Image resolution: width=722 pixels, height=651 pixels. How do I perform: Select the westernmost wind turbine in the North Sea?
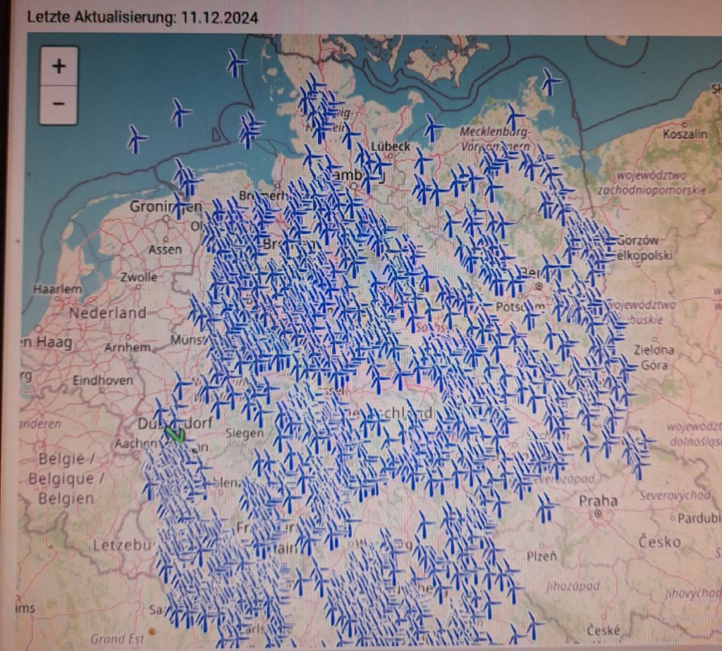(137, 139)
